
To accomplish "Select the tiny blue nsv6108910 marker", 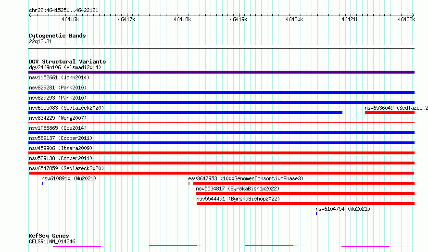I will (x=42, y=183).
